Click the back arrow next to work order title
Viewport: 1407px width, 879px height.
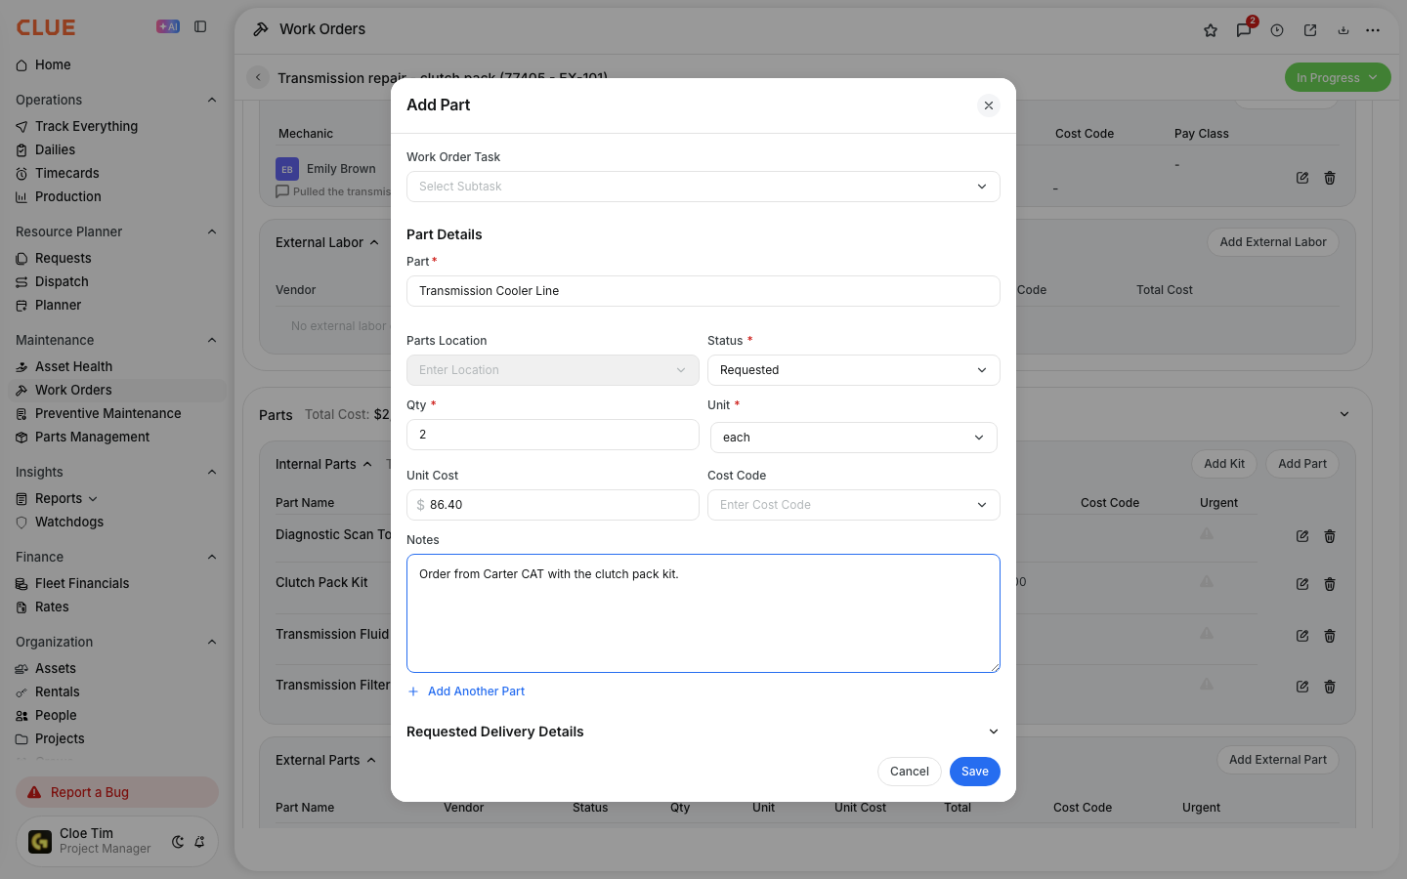point(258,77)
